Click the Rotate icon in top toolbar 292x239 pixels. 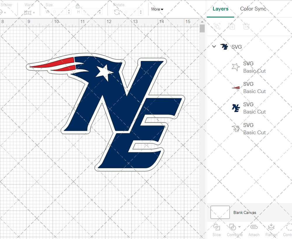click(x=117, y=12)
